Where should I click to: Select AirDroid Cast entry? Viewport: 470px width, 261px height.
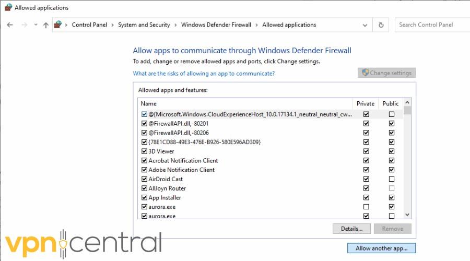[x=166, y=179]
